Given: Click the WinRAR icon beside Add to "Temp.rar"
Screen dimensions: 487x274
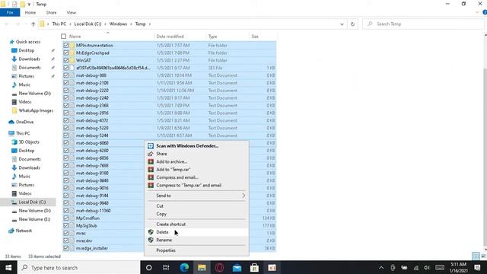Looking at the screenshot, I should pos(151,170).
